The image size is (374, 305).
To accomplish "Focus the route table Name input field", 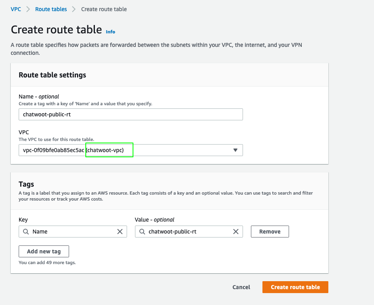I will point(131,114).
